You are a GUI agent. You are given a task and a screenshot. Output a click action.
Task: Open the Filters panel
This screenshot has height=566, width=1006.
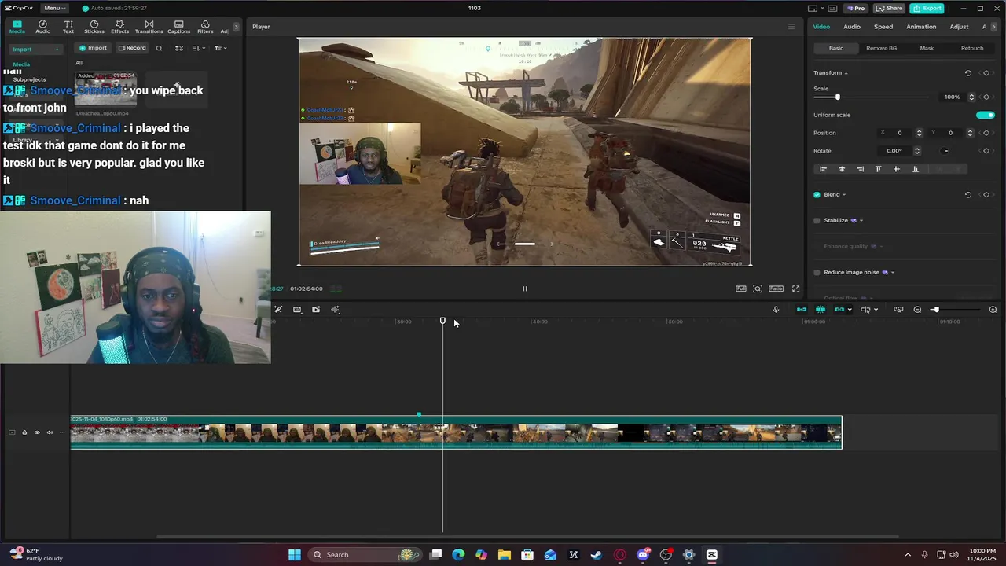point(205,27)
